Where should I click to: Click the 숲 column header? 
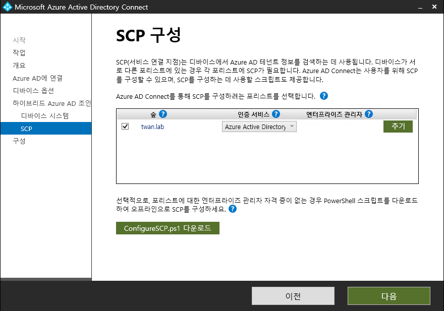[153, 114]
